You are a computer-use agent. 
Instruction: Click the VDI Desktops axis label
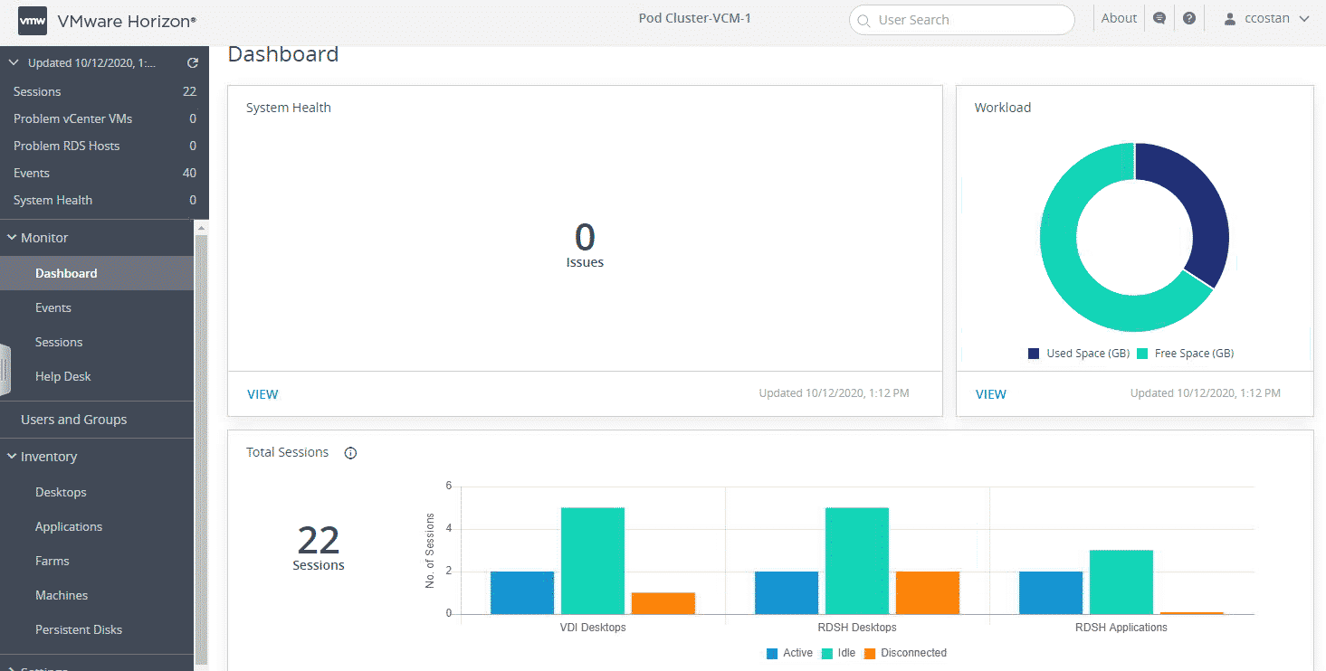coord(593,628)
